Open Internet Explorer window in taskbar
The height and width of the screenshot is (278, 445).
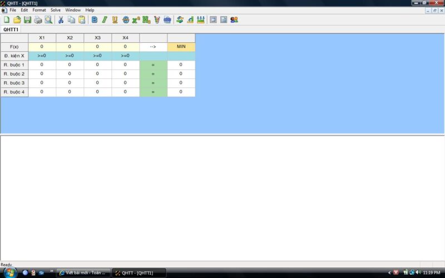[x=84, y=272]
